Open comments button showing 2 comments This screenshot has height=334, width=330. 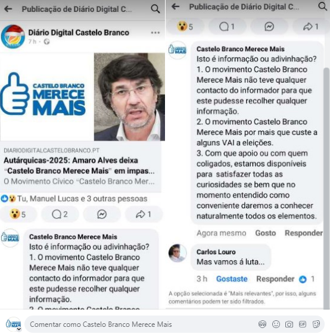click(60, 214)
